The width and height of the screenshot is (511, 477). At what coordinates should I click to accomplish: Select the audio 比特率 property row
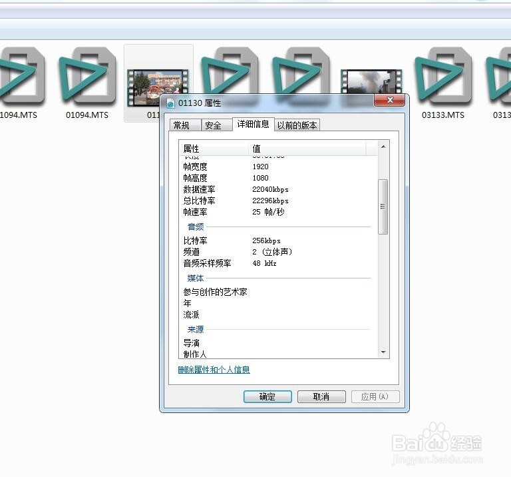tap(278, 240)
